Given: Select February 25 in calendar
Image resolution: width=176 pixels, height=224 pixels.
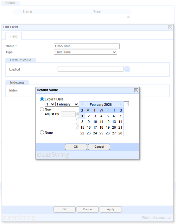Looking at the screenshot, I should [x=101, y=133].
